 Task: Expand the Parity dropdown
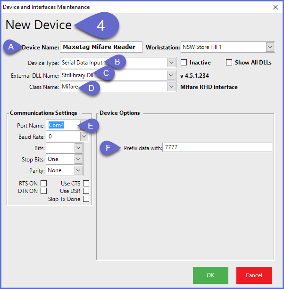click(x=78, y=170)
